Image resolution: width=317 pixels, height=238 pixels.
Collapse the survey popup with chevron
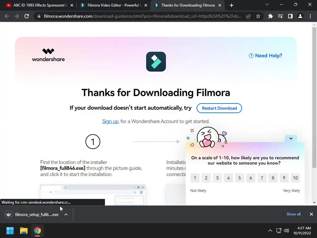coord(291,139)
